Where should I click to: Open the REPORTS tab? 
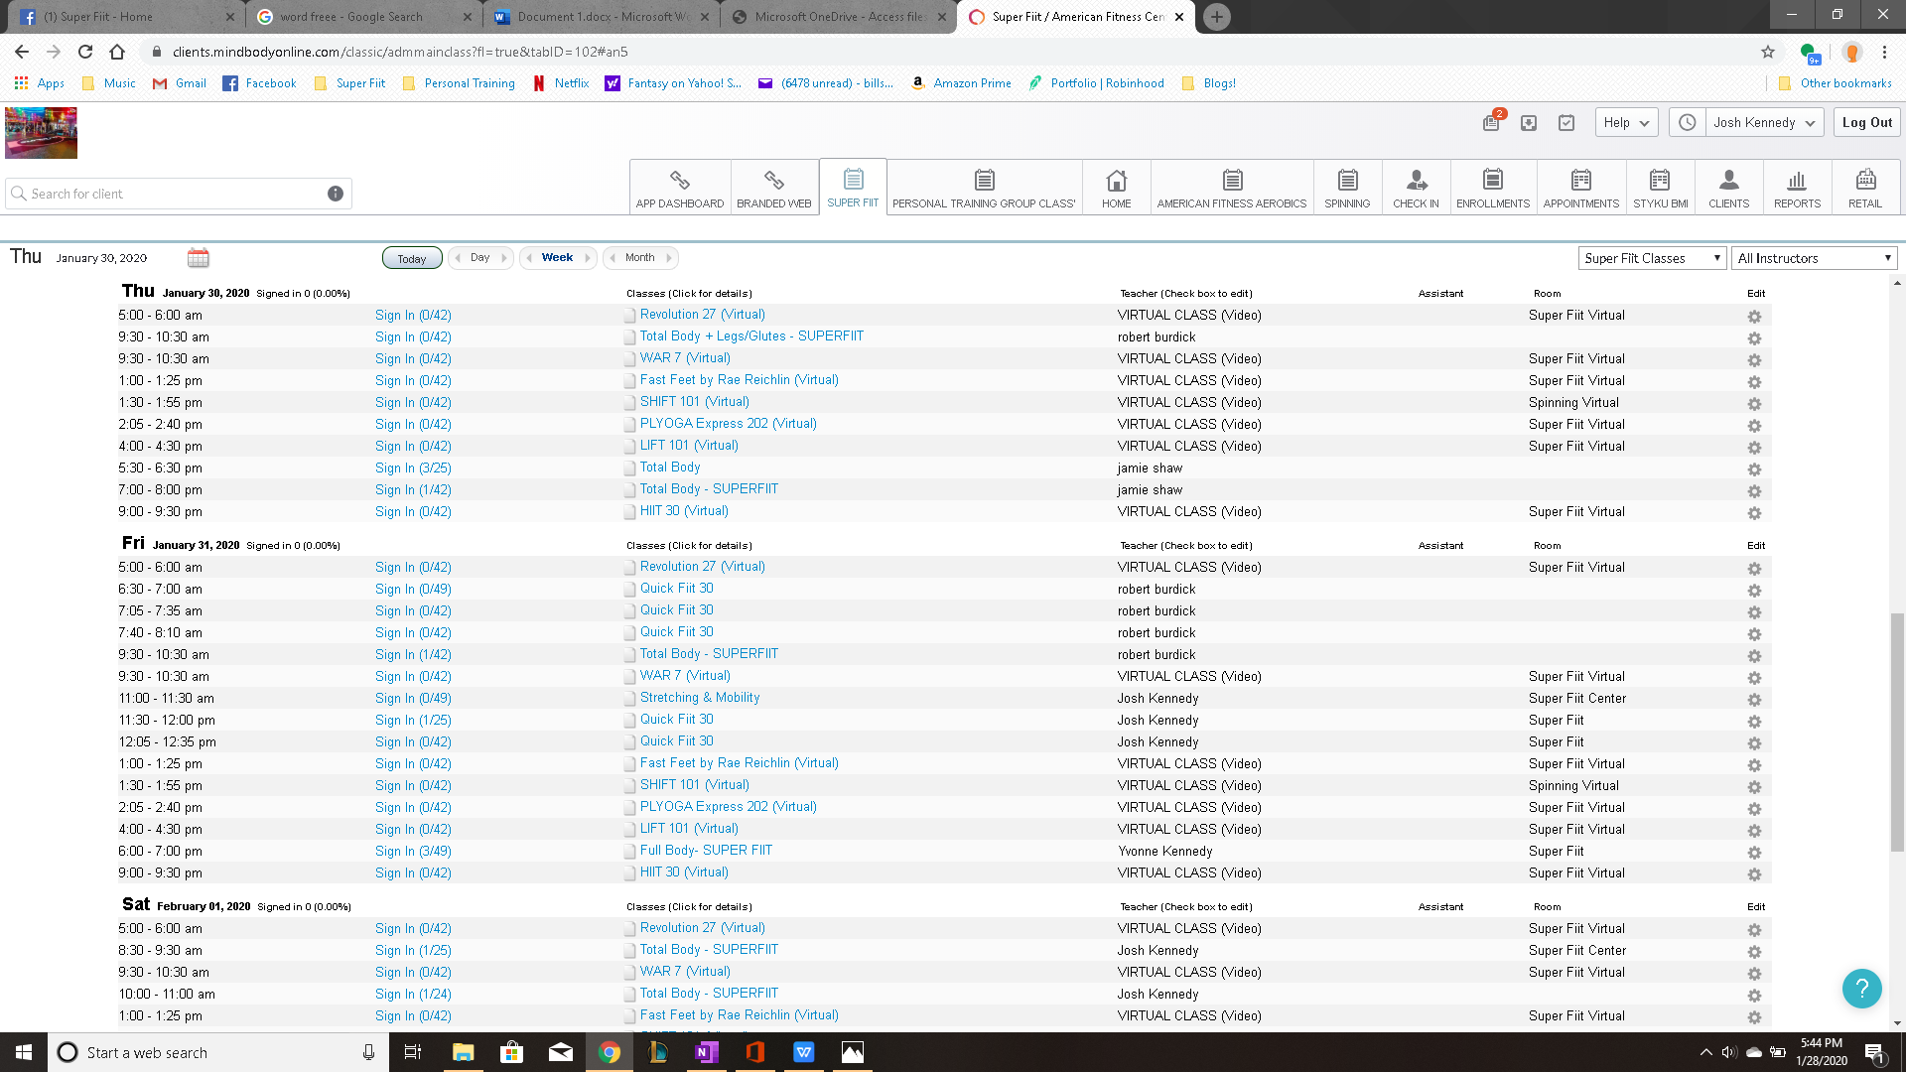coord(1797,188)
